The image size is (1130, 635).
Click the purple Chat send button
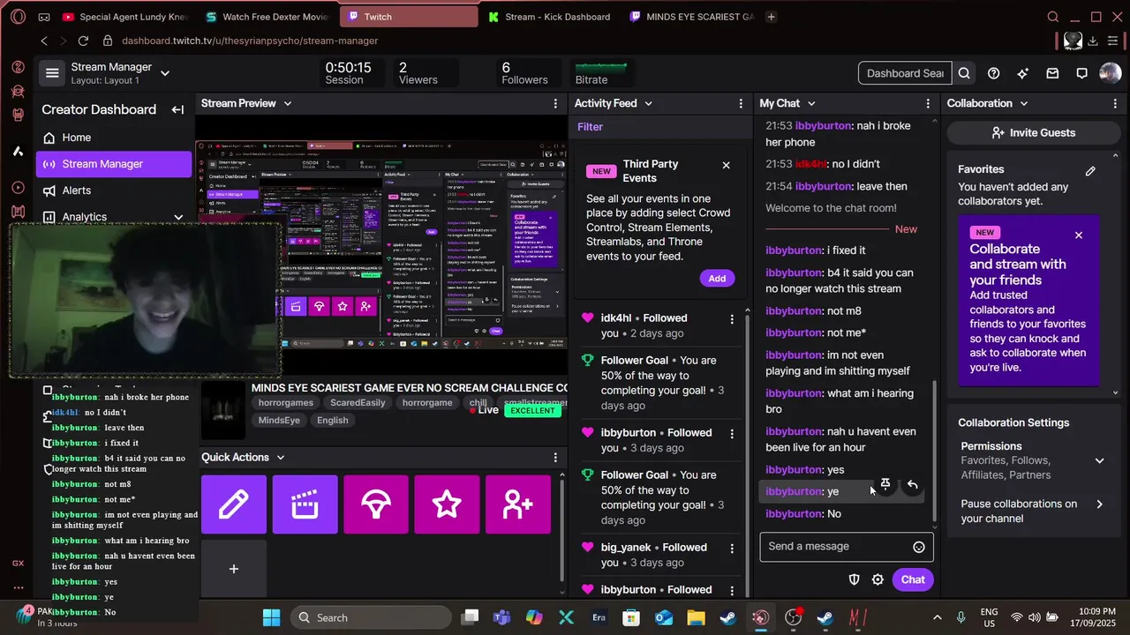click(x=913, y=579)
